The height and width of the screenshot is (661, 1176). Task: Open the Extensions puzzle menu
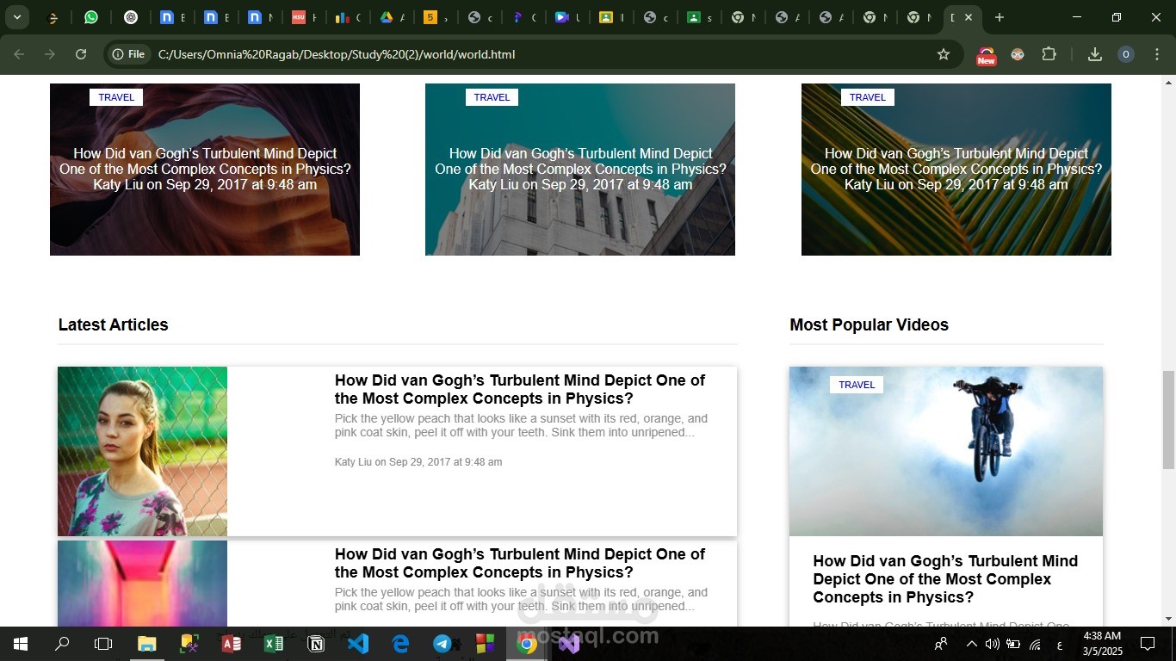pos(1049,54)
